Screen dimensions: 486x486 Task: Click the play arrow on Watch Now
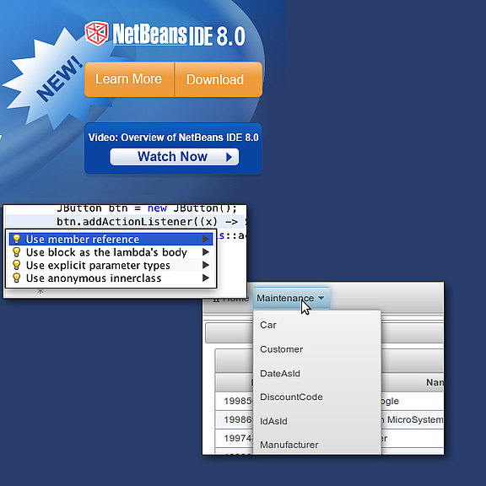[229, 157]
